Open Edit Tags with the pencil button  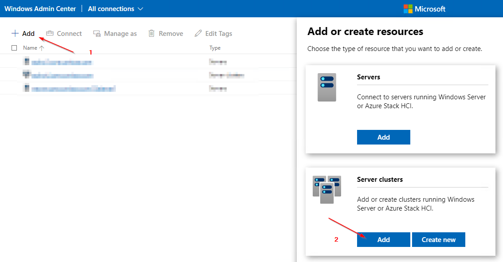(x=213, y=33)
